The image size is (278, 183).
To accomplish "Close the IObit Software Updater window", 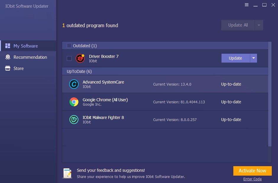I will pyautogui.click(x=273, y=5).
